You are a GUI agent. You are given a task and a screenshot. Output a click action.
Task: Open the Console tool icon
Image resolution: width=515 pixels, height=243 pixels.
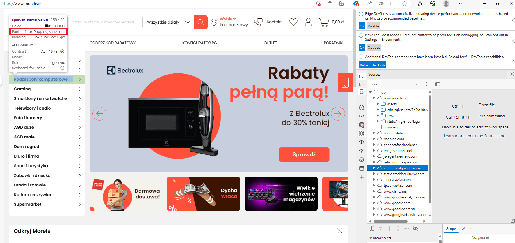point(362,125)
